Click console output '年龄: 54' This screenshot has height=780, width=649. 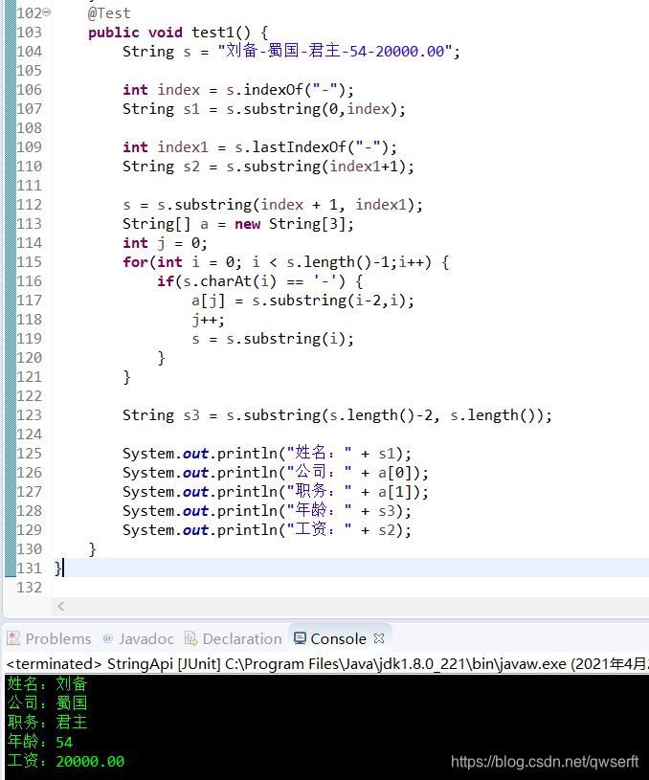point(40,742)
